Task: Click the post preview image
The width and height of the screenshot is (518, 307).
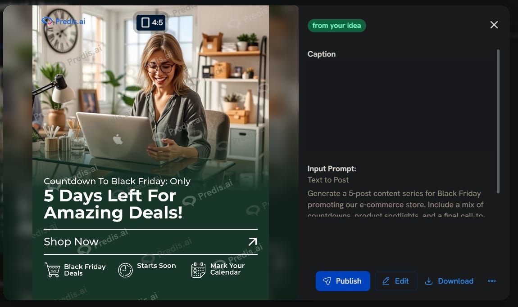Action: (x=150, y=153)
